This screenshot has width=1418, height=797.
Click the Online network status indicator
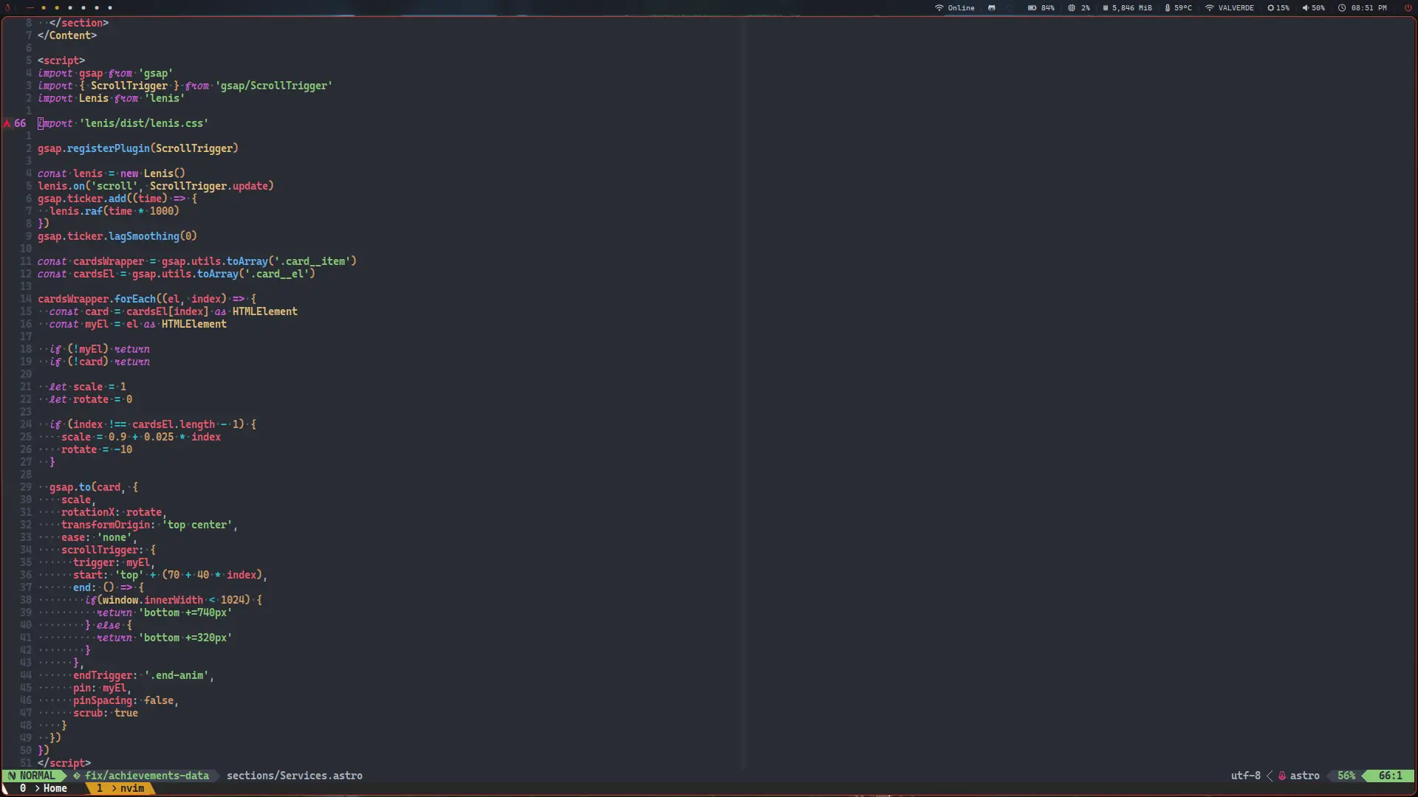(x=955, y=7)
